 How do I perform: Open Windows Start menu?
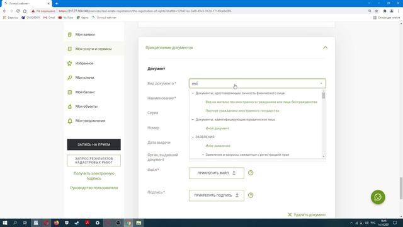(x=5, y=223)
